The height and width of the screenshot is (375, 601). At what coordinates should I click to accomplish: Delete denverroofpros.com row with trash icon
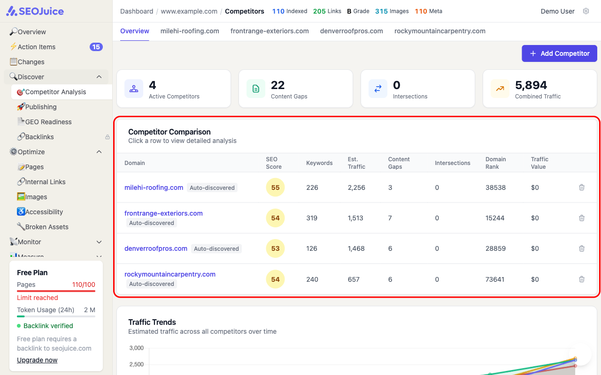coord(582,248)
